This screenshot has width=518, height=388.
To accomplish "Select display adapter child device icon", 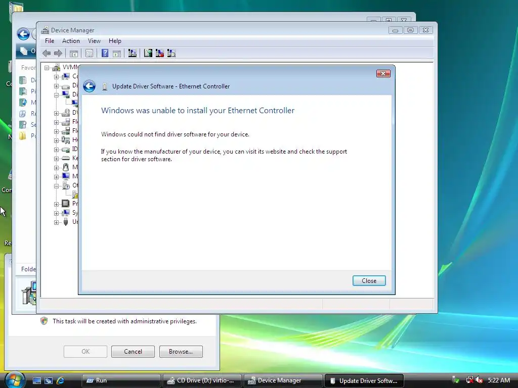I will click(x=75, y=104).
